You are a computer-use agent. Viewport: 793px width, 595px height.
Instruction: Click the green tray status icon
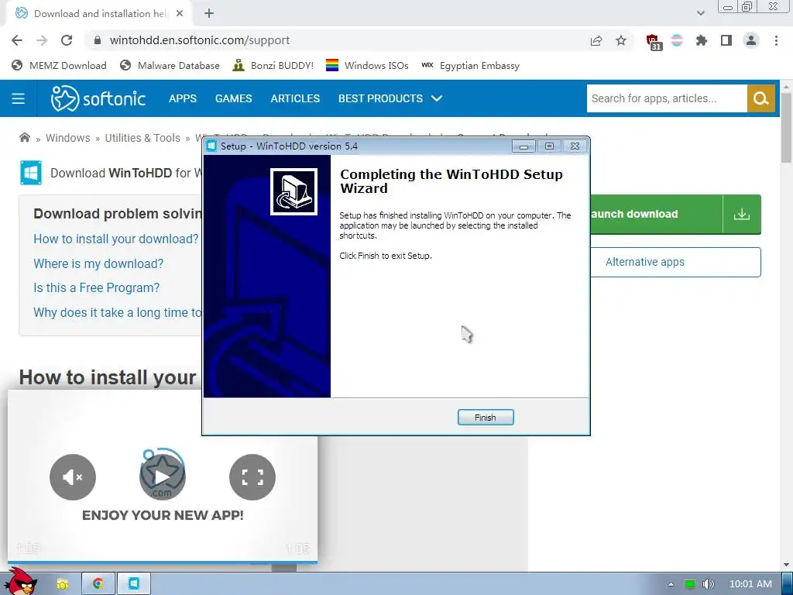click(x=689, y=584)
